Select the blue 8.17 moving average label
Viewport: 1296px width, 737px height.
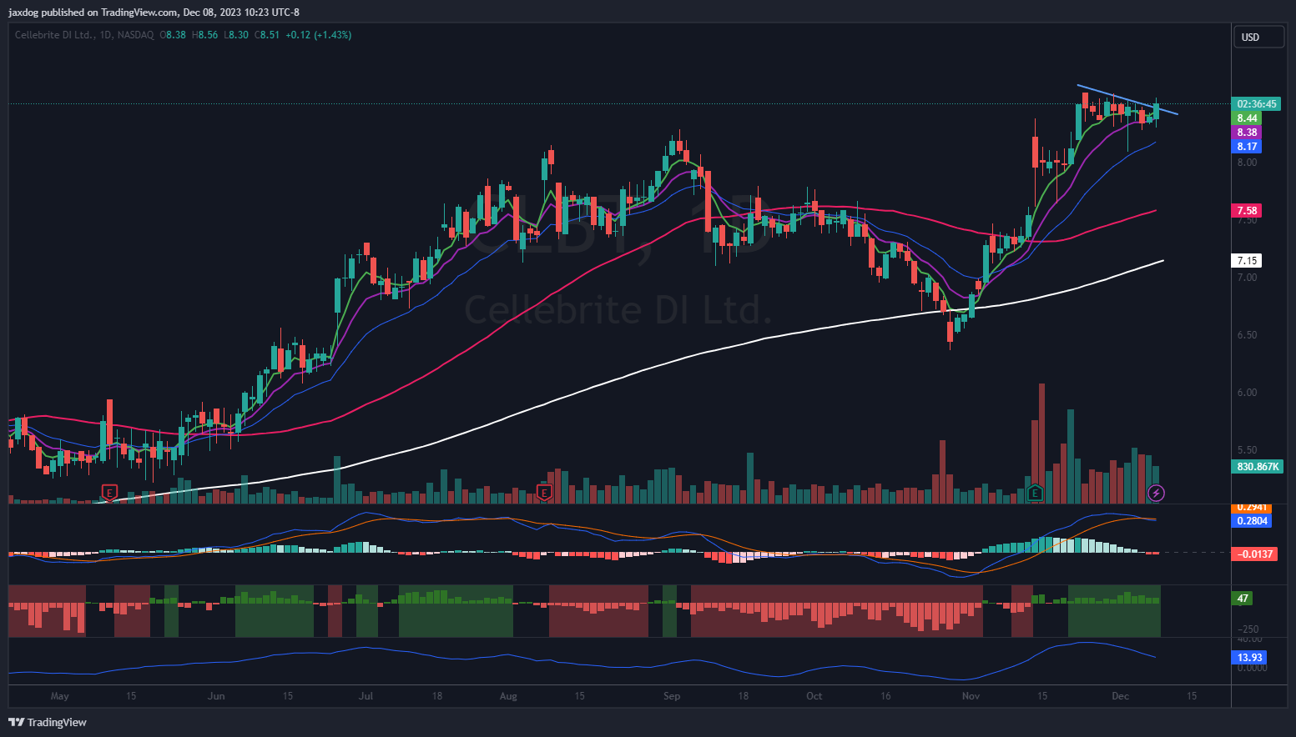pos(1247,147)
